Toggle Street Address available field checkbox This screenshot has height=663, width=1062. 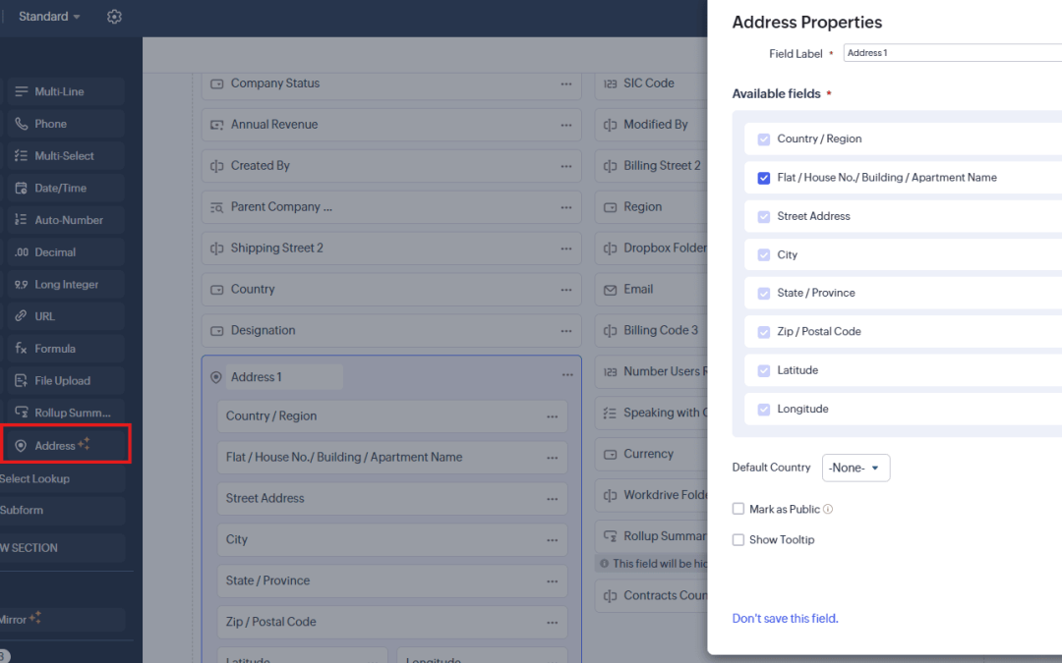pos(764,216)
